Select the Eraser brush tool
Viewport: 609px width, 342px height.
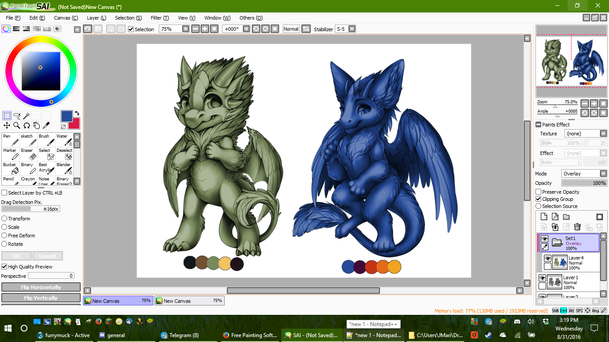[29, 154]
